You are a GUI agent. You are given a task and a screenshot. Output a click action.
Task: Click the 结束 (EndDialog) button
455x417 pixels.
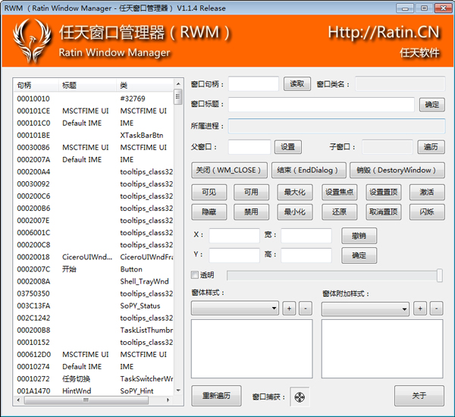(x=309, y=170)
